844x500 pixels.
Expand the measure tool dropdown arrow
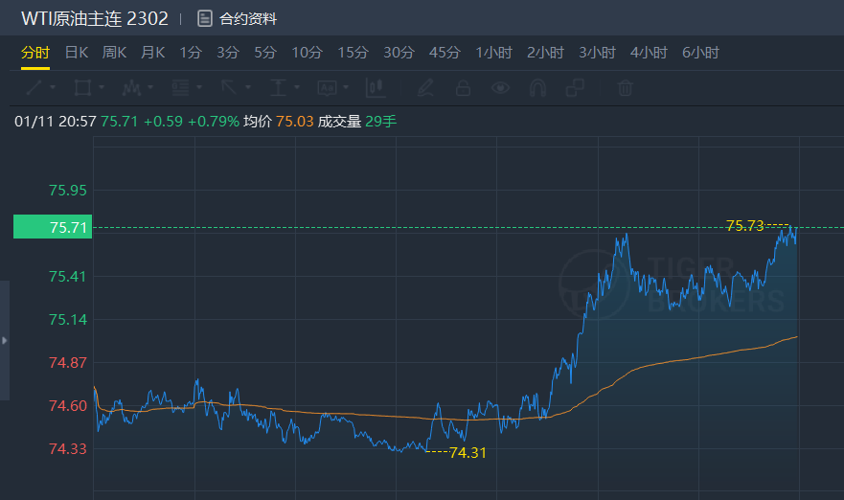pos(297,87)
